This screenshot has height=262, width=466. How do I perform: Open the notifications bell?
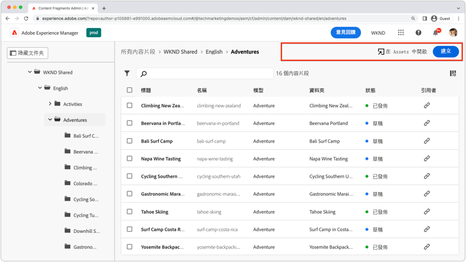point(436,33)
